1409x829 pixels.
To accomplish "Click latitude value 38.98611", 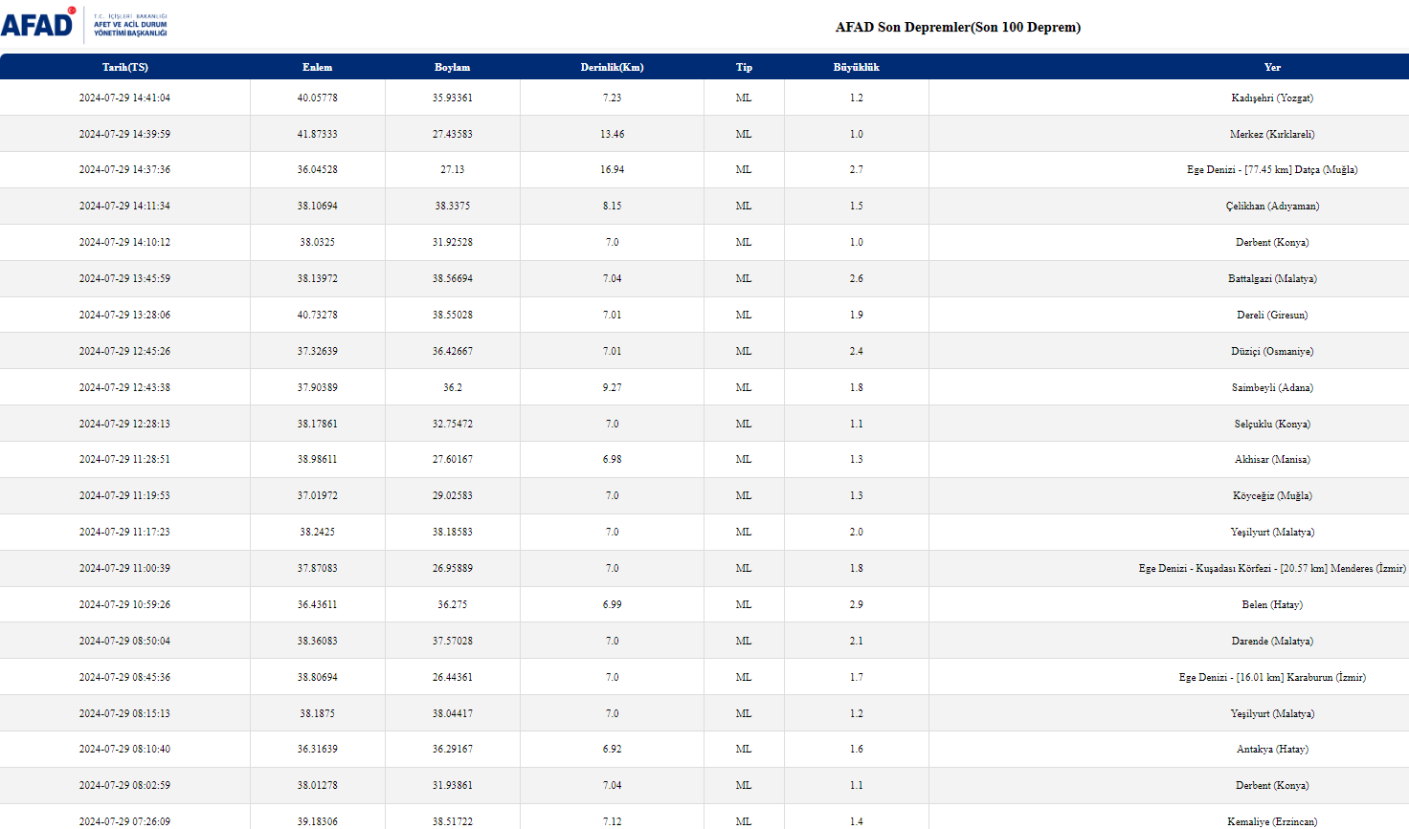I will coord(318,459).
